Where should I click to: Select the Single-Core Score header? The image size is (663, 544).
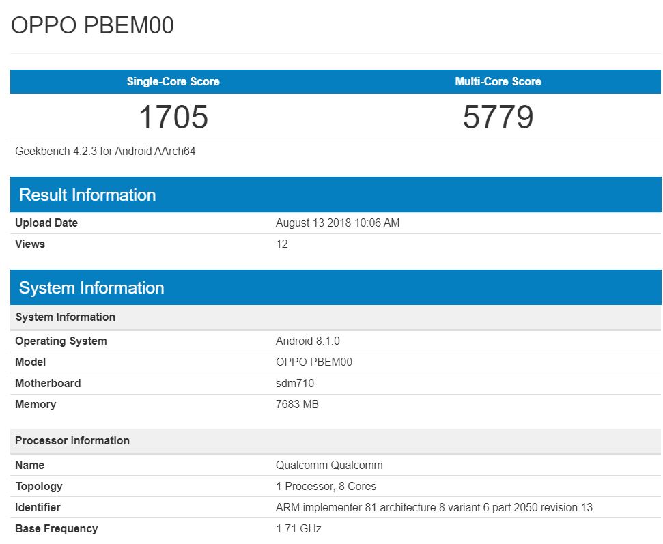(x=173, y=81)
